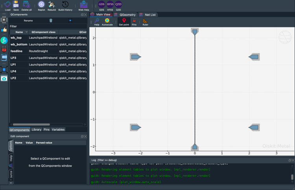This screenshot has height=190, width=295.
Task: Open the Pins tab
Action: (46, 130)
